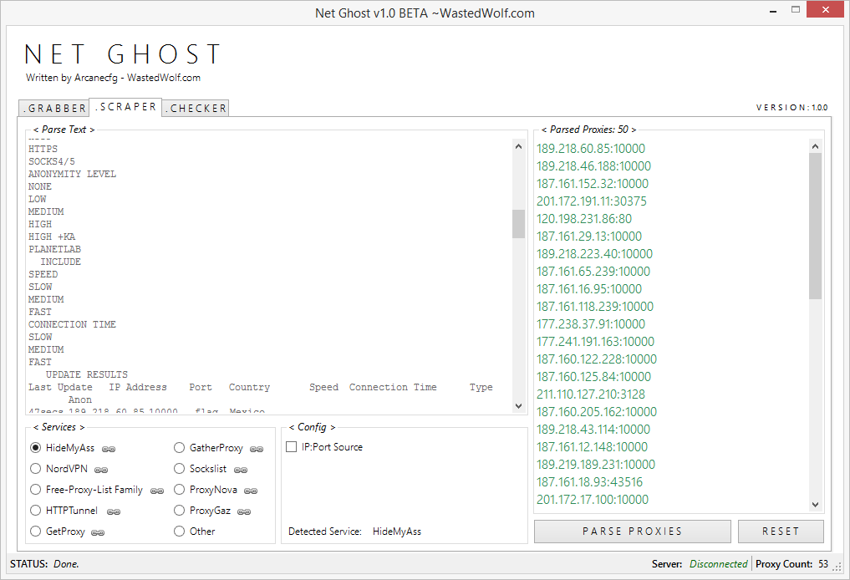850x580 pixels.
Task: Select the NordVPN service radio button
Action: point(36,468)
